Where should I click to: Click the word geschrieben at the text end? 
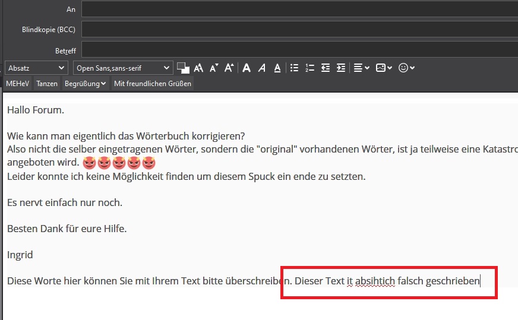pyautogui.click(x=453, y=281)
